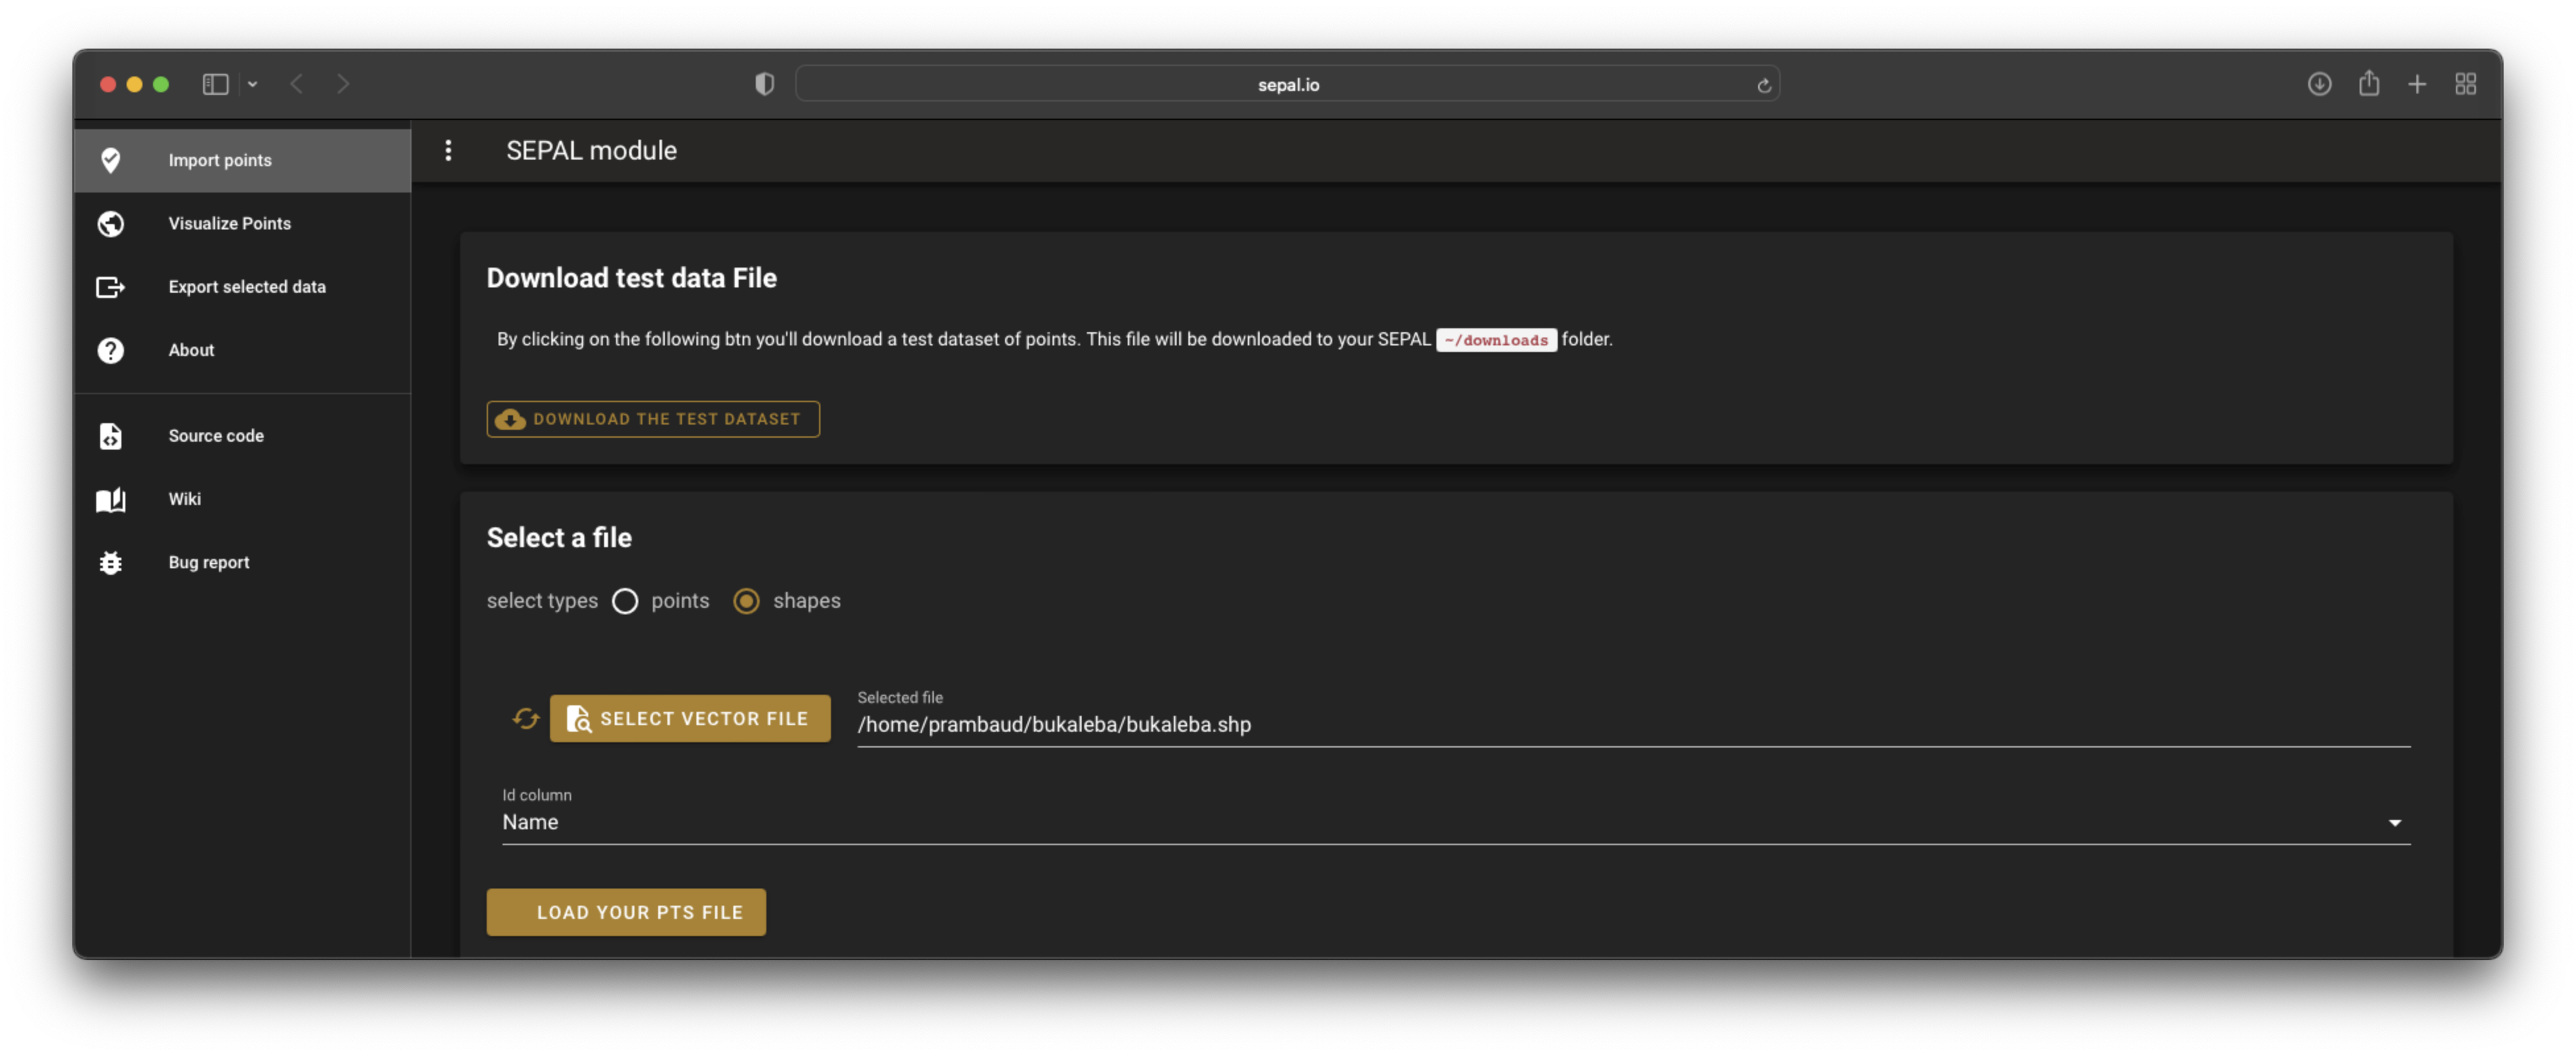
Task: Click the Safari privacy shield icon
Action: 764,84
